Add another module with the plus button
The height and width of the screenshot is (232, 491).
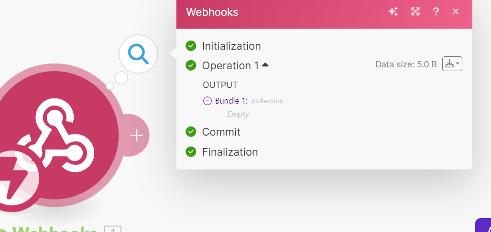137,136
